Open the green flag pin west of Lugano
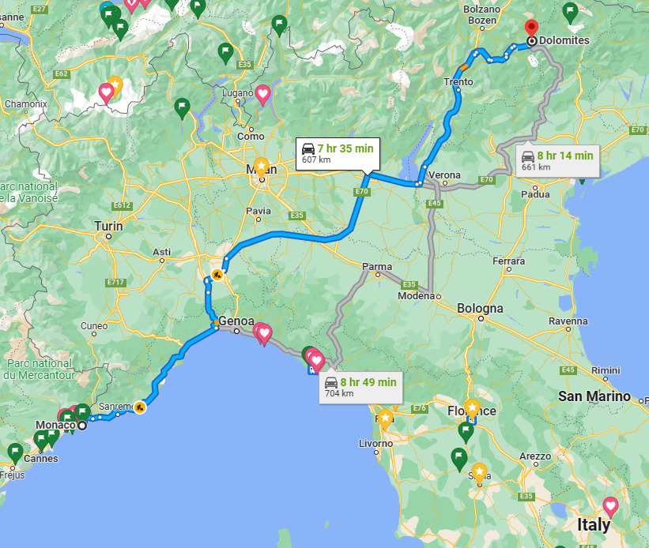This screenshot has height=548, width=649. 182,108
